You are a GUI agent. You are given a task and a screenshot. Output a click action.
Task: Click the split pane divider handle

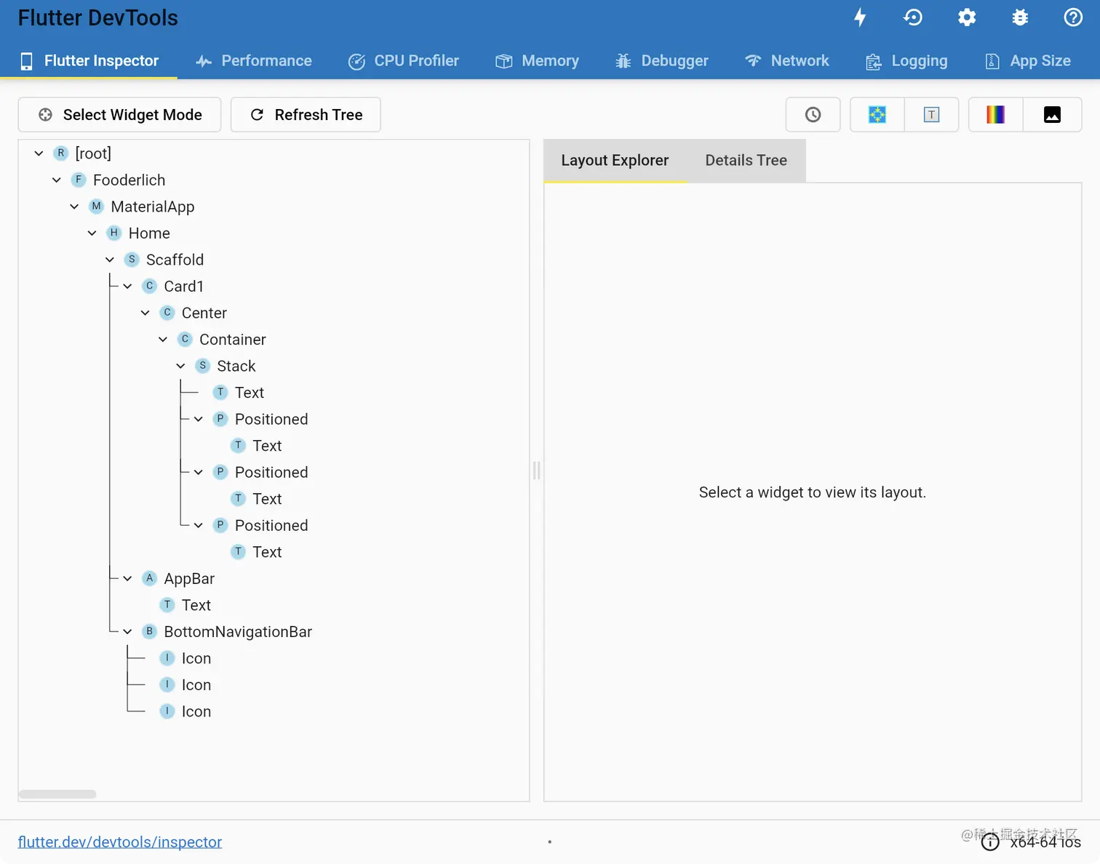pos(537,471)
